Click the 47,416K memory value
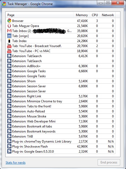The height and width of the screenshot is (169, 126). point(82,21)
